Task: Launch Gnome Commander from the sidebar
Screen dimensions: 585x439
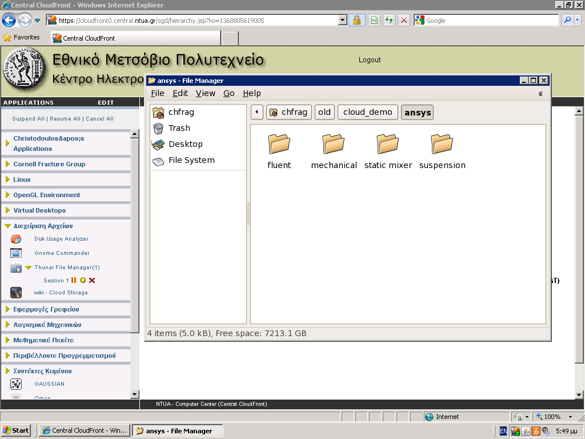Action: click(62, 253)
